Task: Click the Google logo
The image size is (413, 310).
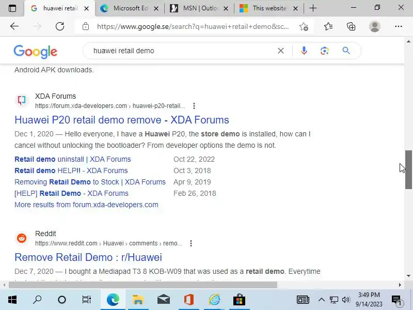Action: click(35, 52)
